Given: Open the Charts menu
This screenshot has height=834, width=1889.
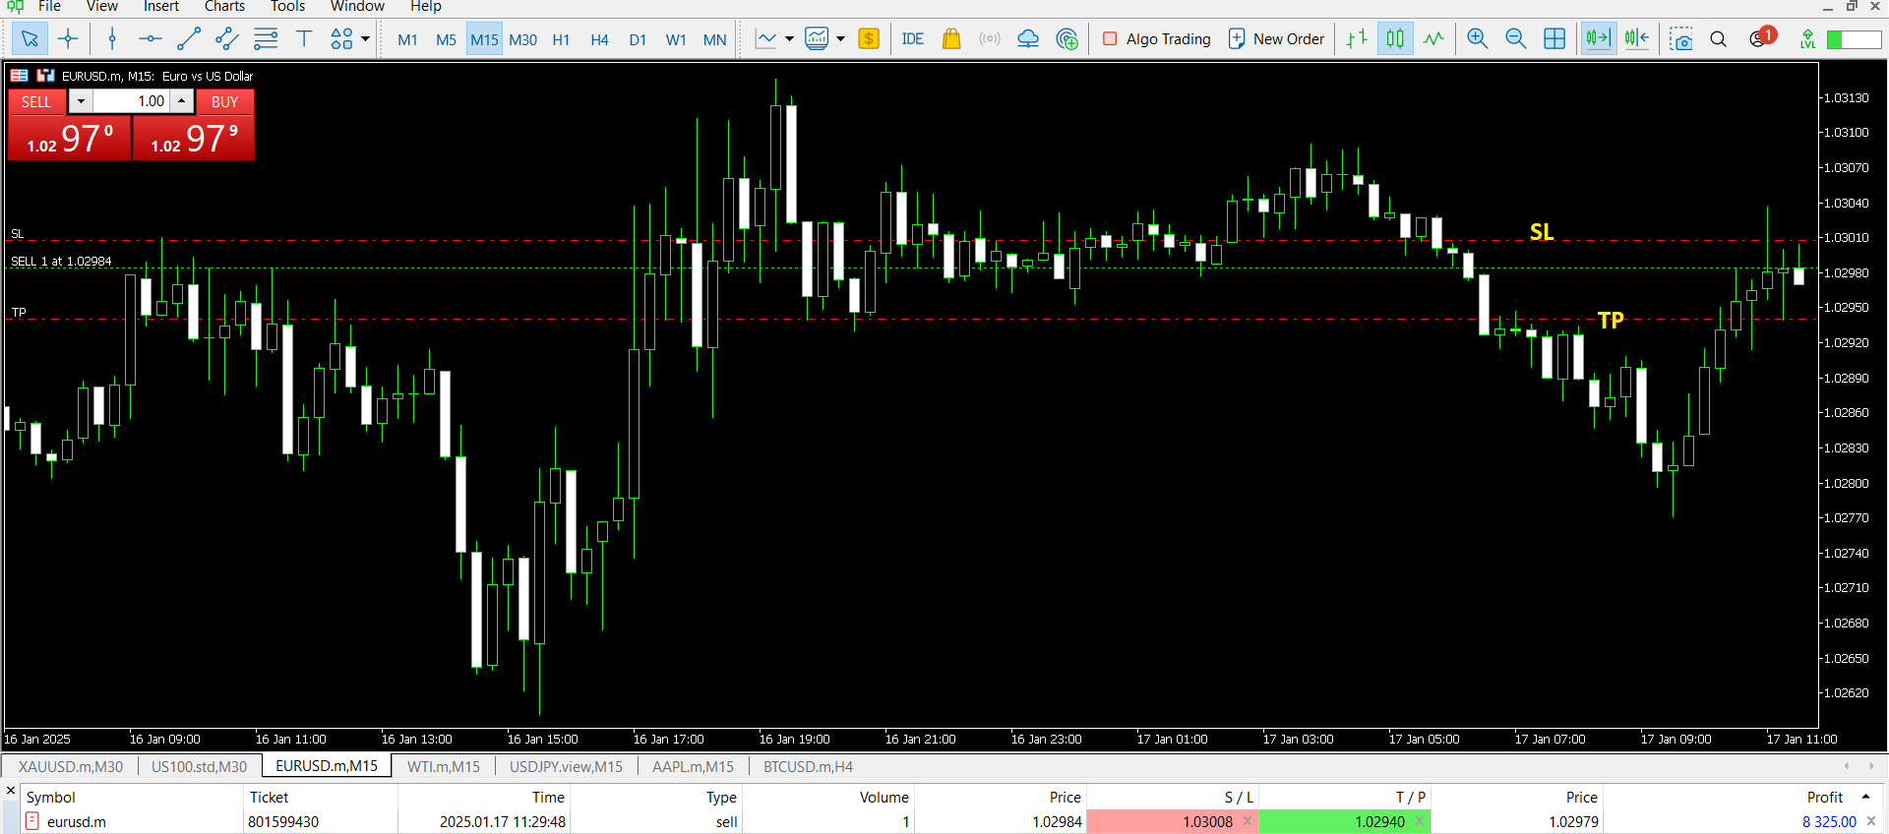Looking at the screenshot, I should [224, 7].
